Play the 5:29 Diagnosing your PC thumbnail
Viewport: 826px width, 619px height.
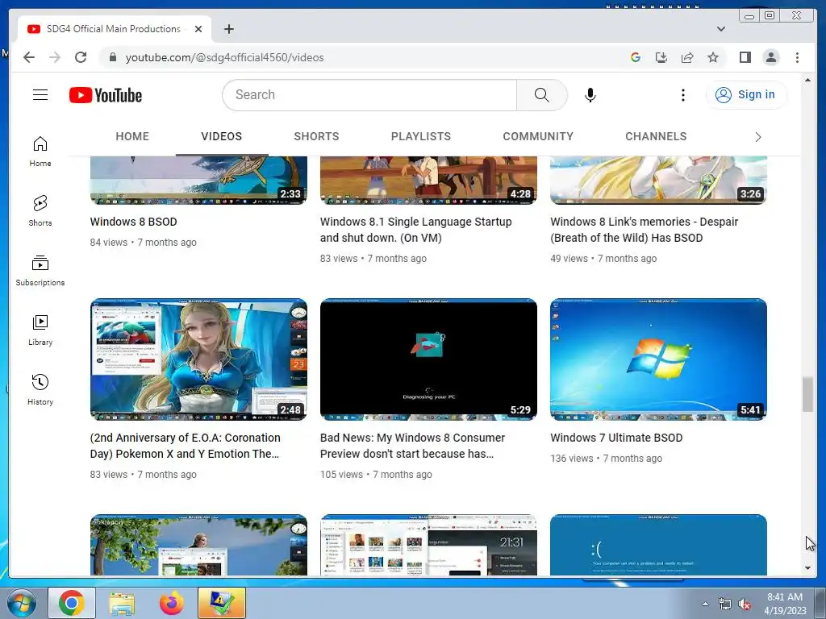(x=428, y=359)
